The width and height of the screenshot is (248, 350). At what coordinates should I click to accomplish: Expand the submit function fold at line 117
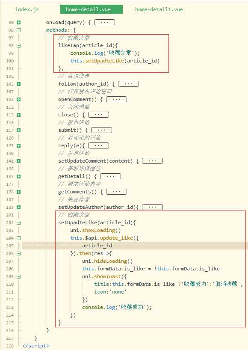coord(19,130)
